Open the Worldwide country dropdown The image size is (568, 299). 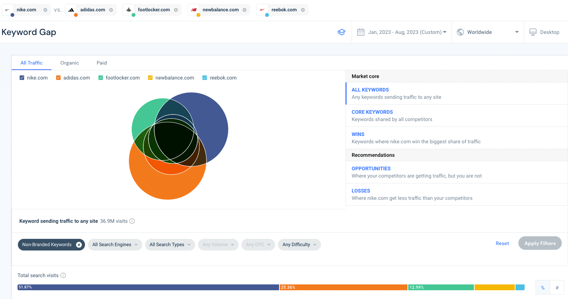pyautogui.click(x=488, y=32)
